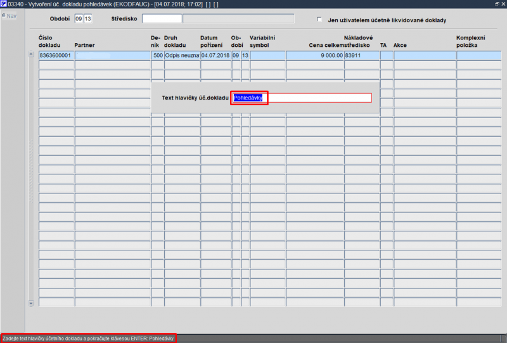Close the window with the X button
The width and height of the screenshot is (507, 343).
point(503,4)
